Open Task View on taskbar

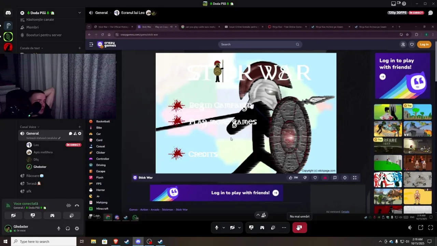point(82,242)
